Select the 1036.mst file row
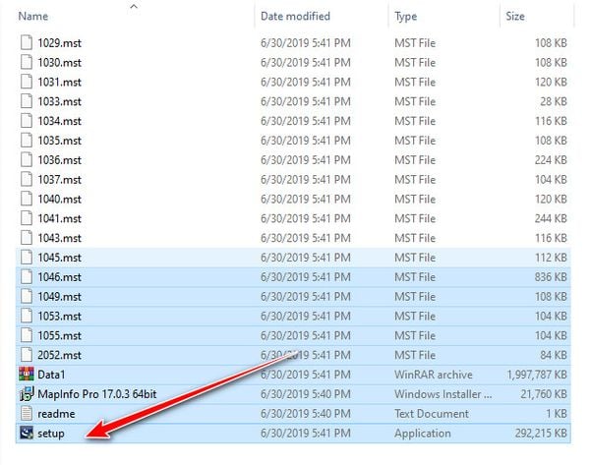The image size is (590, 465). (59, 160)
